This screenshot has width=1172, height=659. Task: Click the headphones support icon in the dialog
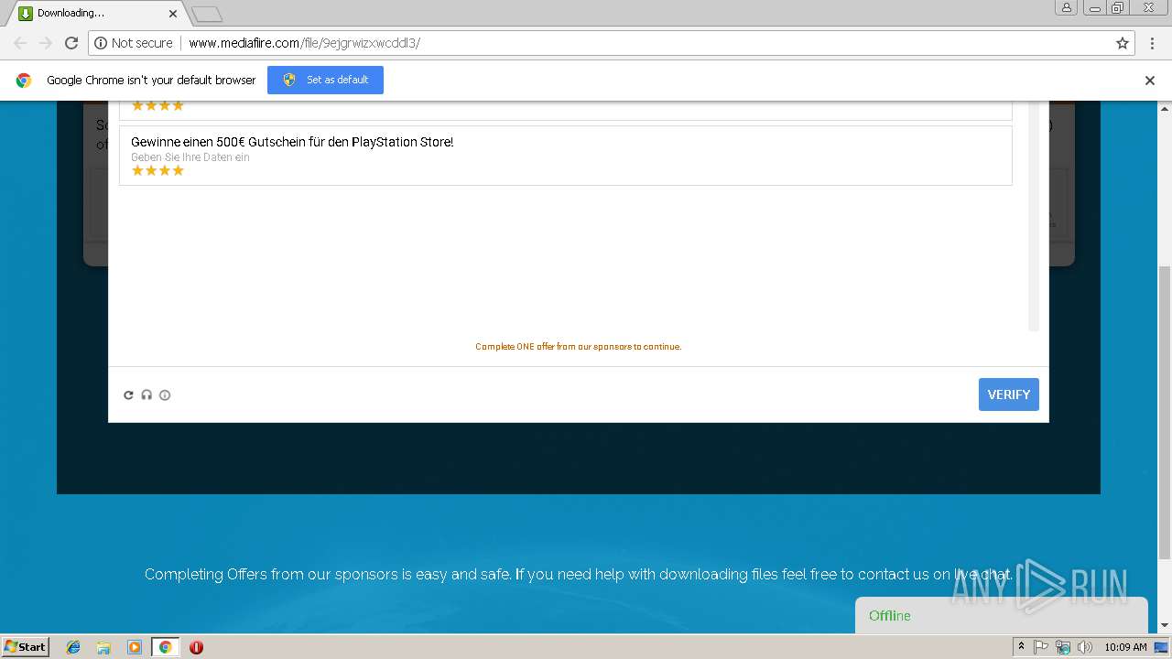pyautogui.click(x=146, y=395)
